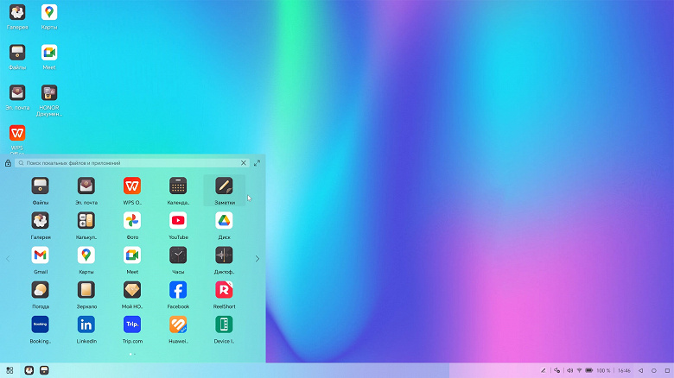Open the Карты desktop shortcut

[49, 12]
